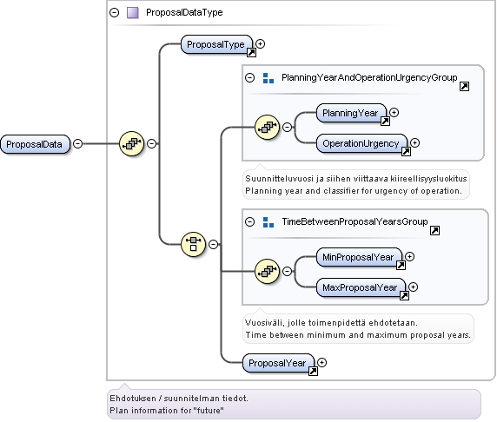
Task: Follow the PlanningYearAndOperationUrgencyGroup reference arrow
Action: pos(464,86)
